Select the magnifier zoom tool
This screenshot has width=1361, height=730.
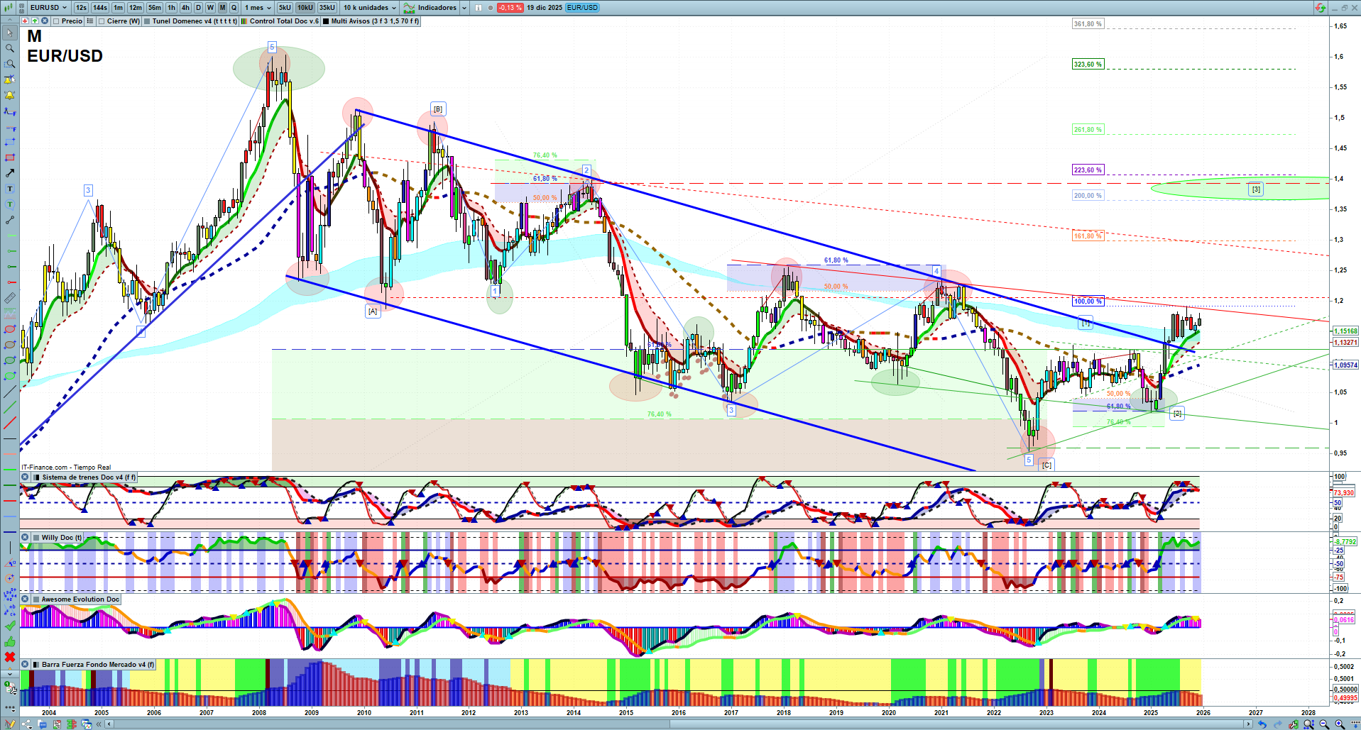click(9, 48)
